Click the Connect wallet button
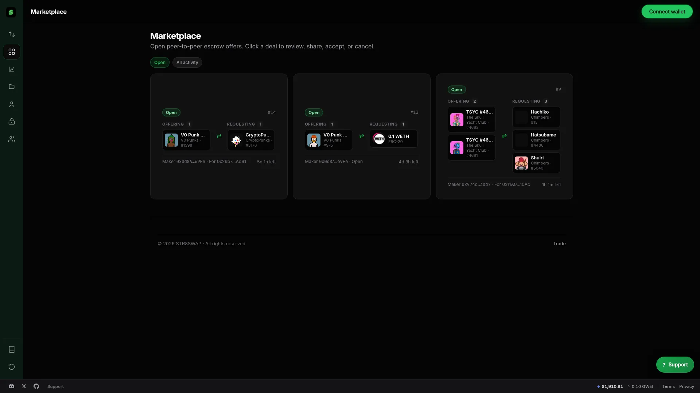This screenshot has width=700, height=393. (667, 12)
